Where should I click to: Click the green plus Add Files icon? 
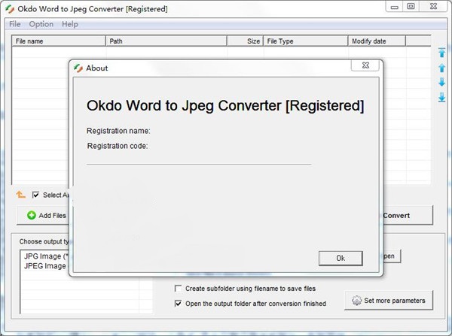32,215
